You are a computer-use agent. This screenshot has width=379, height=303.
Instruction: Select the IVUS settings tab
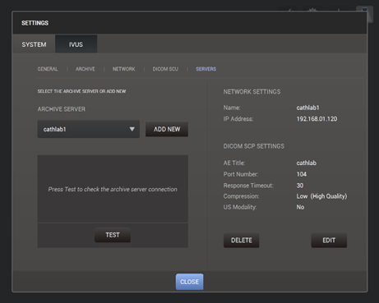click(x=76, y=44)
